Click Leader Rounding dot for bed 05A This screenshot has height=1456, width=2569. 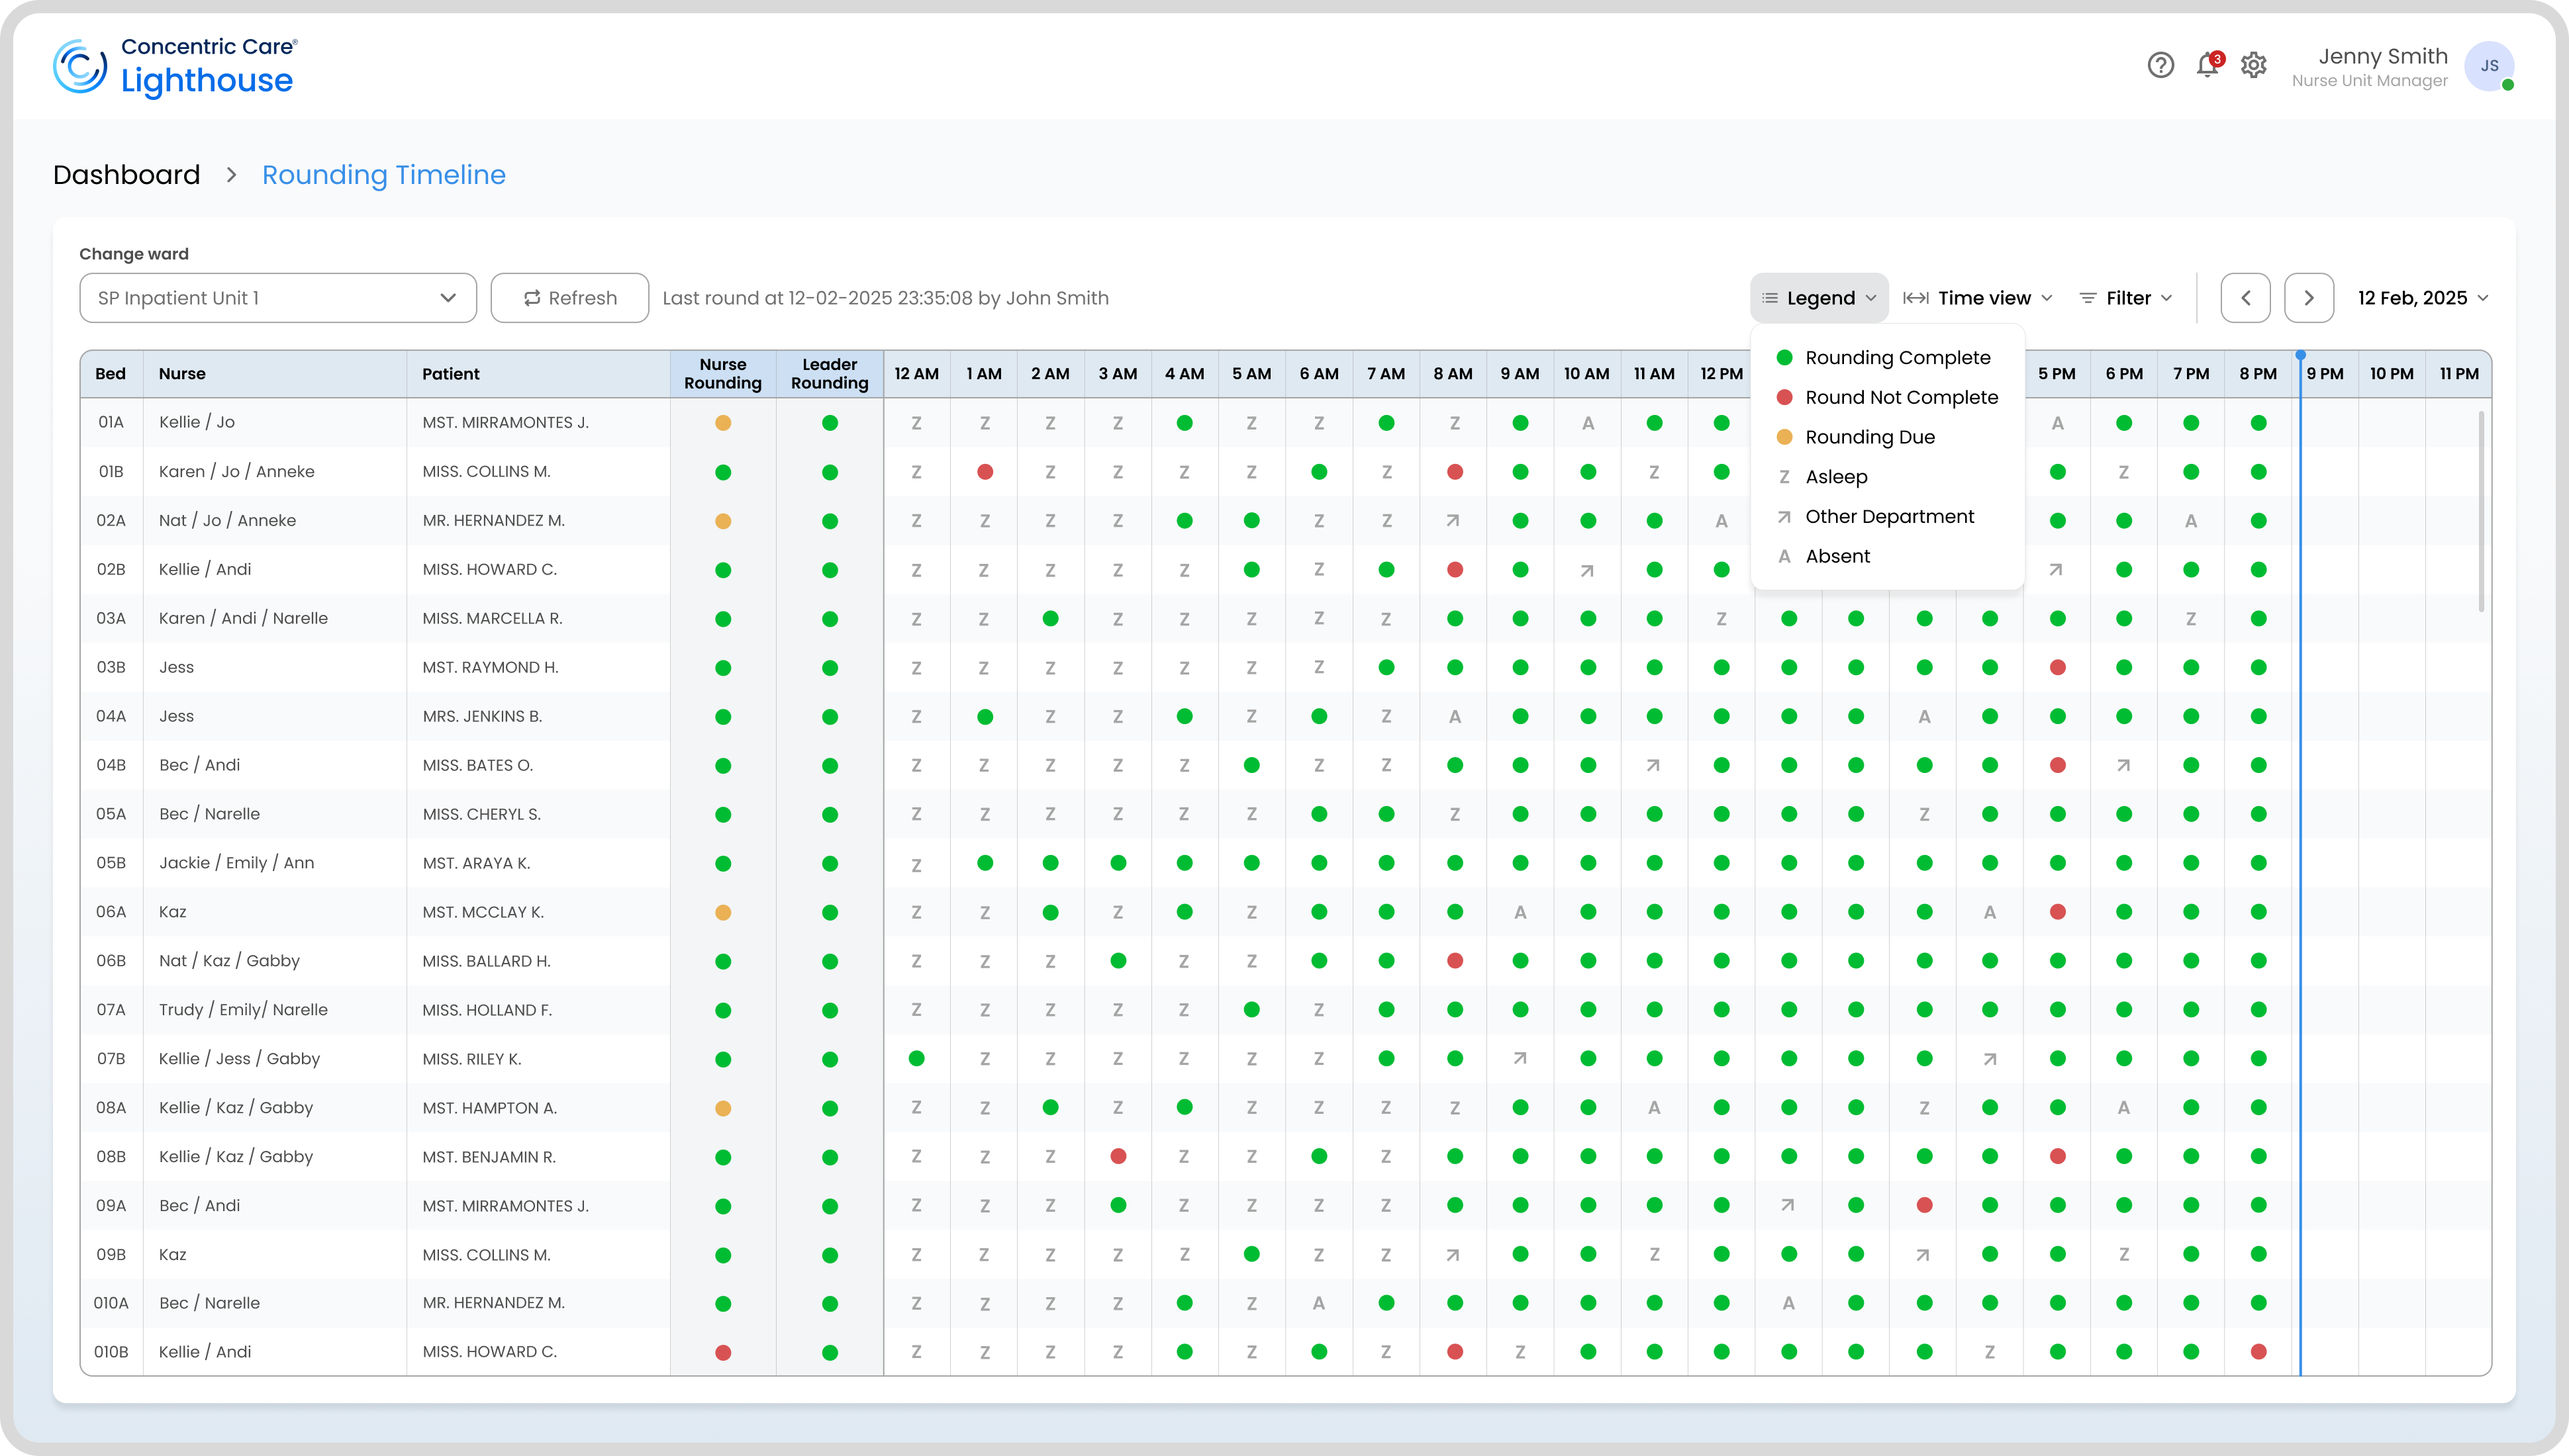(x=830, y=814)
